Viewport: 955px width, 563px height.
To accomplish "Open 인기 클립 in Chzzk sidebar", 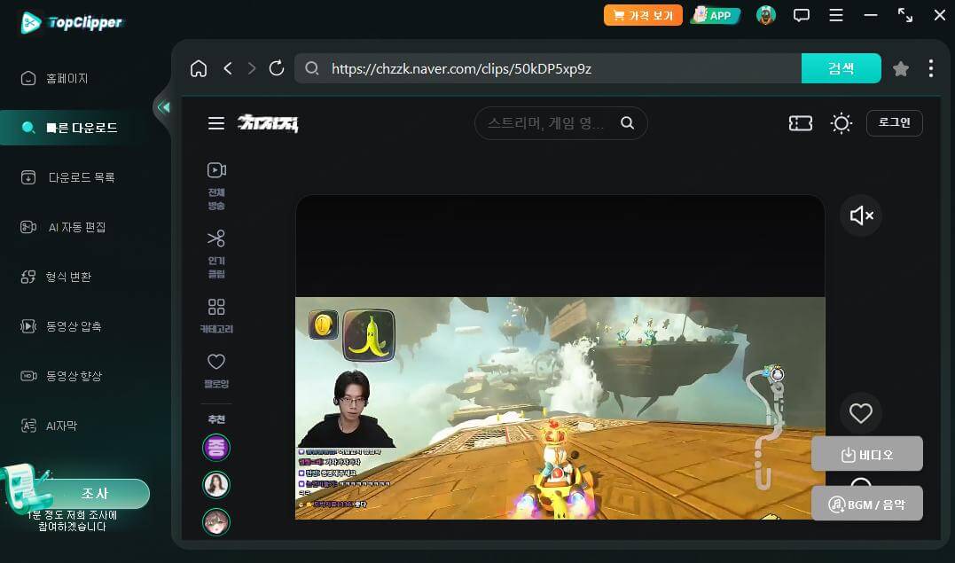I will (x=216, y=254).
